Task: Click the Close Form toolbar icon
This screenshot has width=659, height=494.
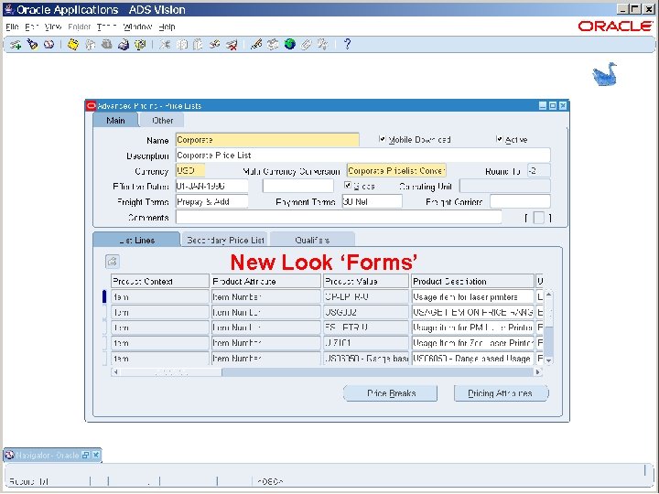Action: 140,44
